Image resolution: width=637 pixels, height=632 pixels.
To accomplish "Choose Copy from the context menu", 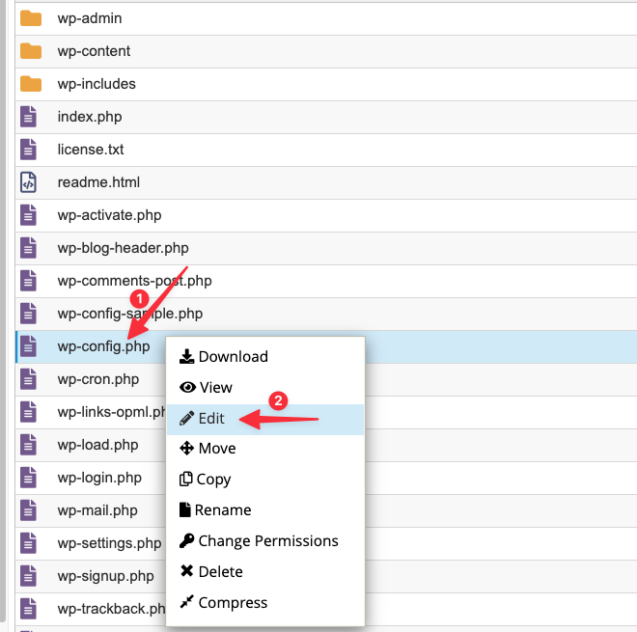I will tap(265, 480).
